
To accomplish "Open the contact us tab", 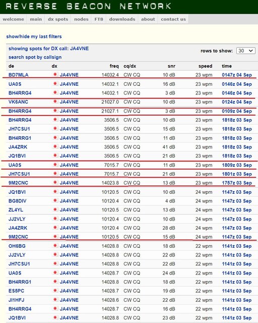I will [173, 19].
